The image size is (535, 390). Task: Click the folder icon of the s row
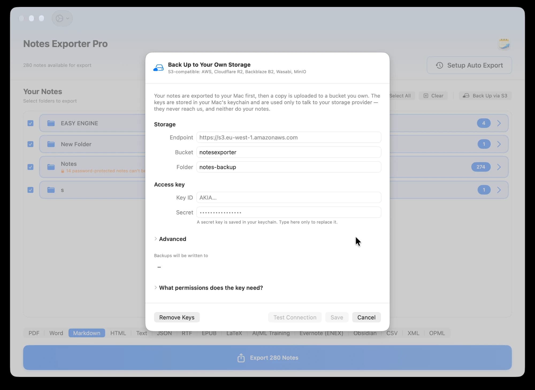tap(51, 190)
